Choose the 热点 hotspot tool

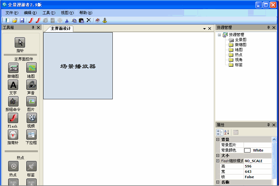tap(13, 166)
